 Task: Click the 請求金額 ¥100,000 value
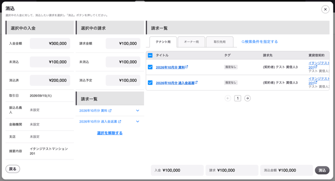point(123,43)
